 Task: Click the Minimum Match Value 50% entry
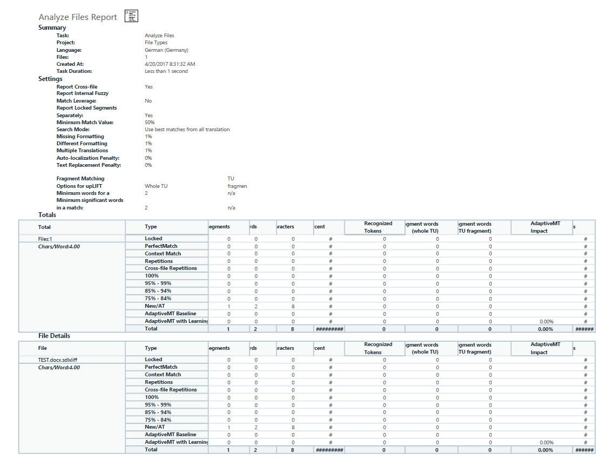(x=150, y=123)
